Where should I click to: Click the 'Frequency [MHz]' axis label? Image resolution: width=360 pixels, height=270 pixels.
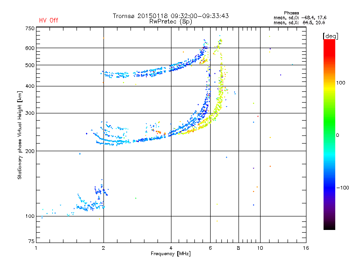171,254
